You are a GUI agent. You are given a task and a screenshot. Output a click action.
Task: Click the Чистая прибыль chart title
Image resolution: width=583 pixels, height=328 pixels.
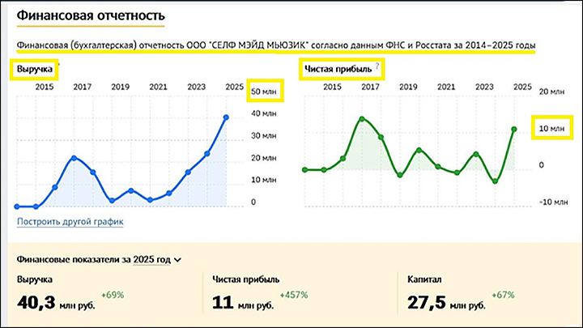click(x=336, y=70)
